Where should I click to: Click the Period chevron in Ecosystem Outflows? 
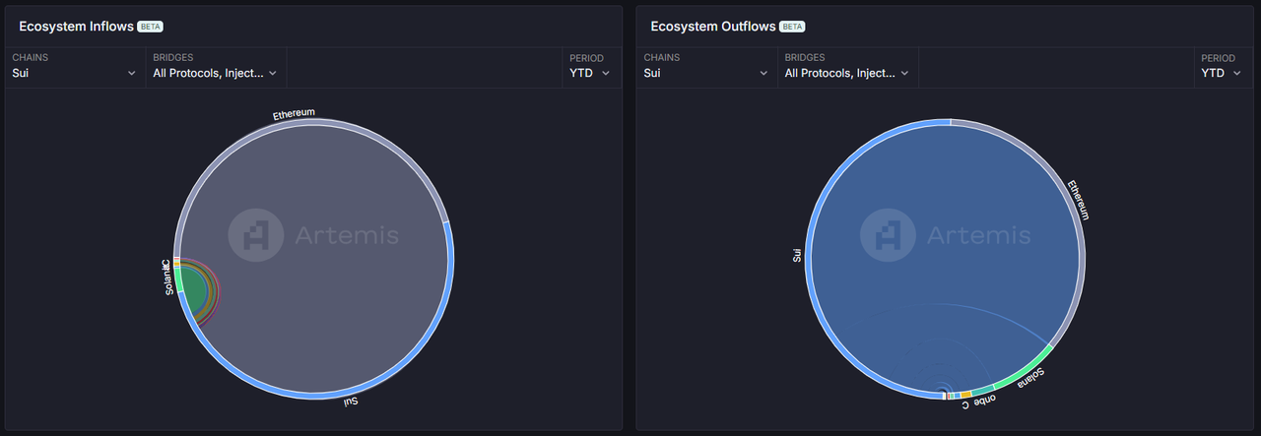pyautogui.click(x=1237, y=73)
